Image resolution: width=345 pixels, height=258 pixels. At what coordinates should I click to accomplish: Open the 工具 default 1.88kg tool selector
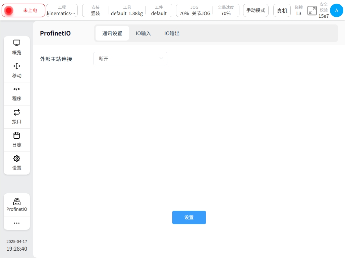tap(127, 10)
